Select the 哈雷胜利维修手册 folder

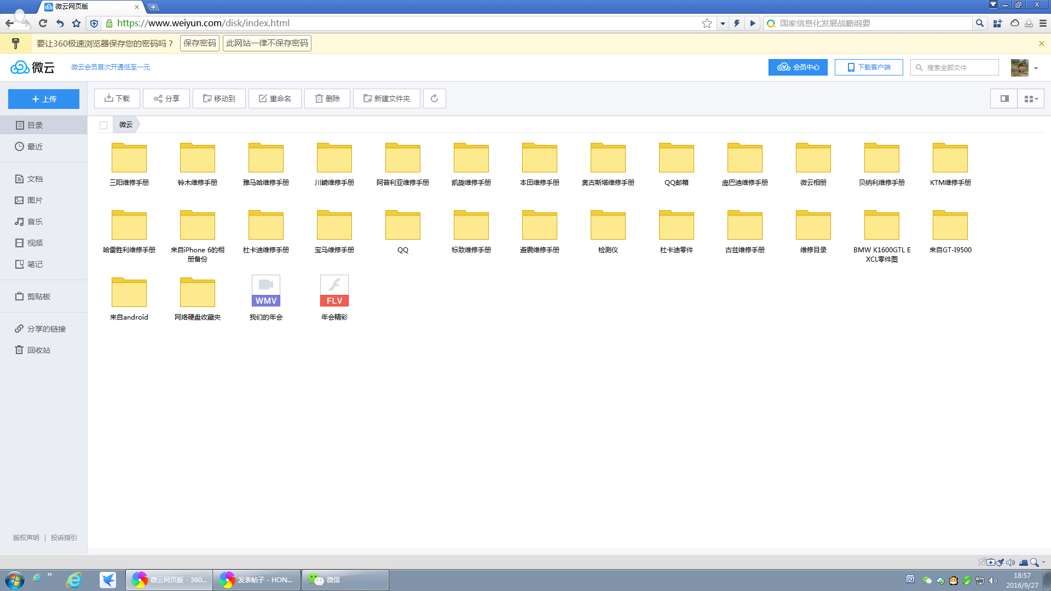(x=129, y=231)
